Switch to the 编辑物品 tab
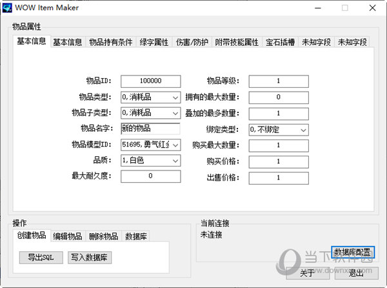387x288 pixels. (68, 236)
